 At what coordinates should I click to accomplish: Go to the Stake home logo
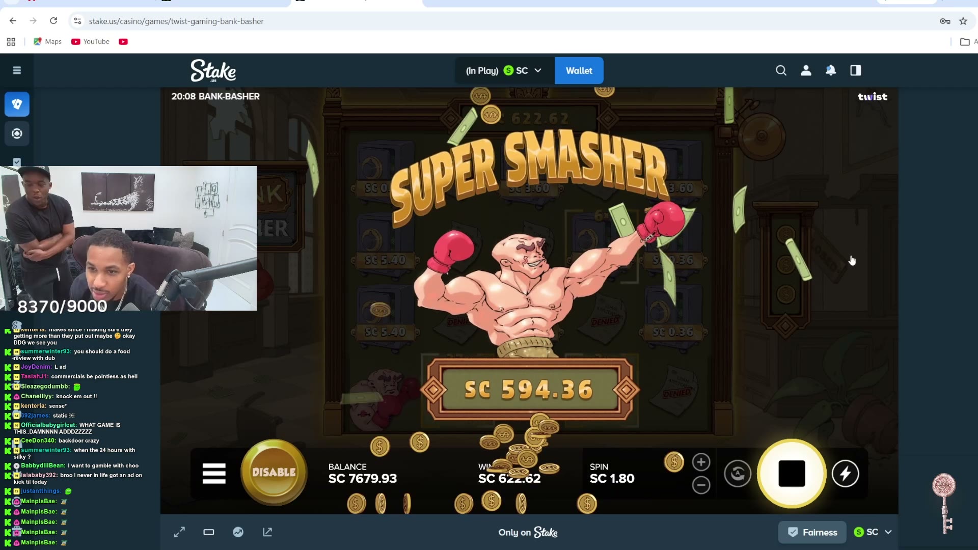point(213,70)
